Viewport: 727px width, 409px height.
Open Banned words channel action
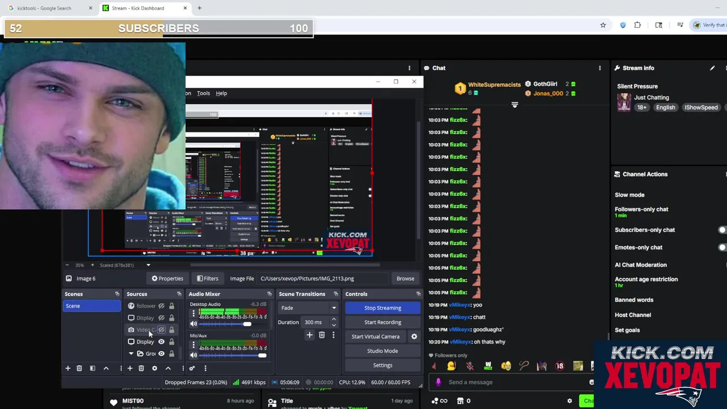(634, 300)
